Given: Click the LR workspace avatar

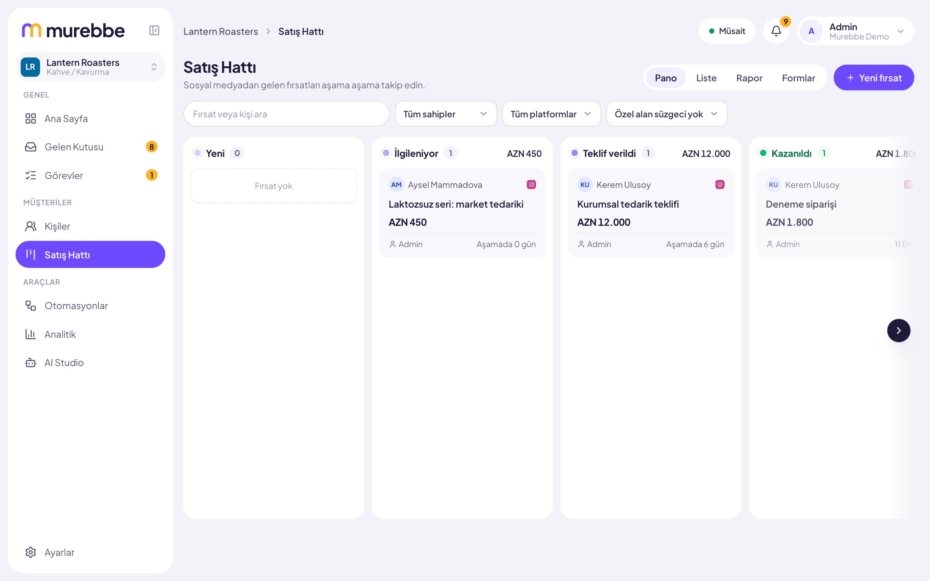Looking at the screenshot, I should 30,67.
